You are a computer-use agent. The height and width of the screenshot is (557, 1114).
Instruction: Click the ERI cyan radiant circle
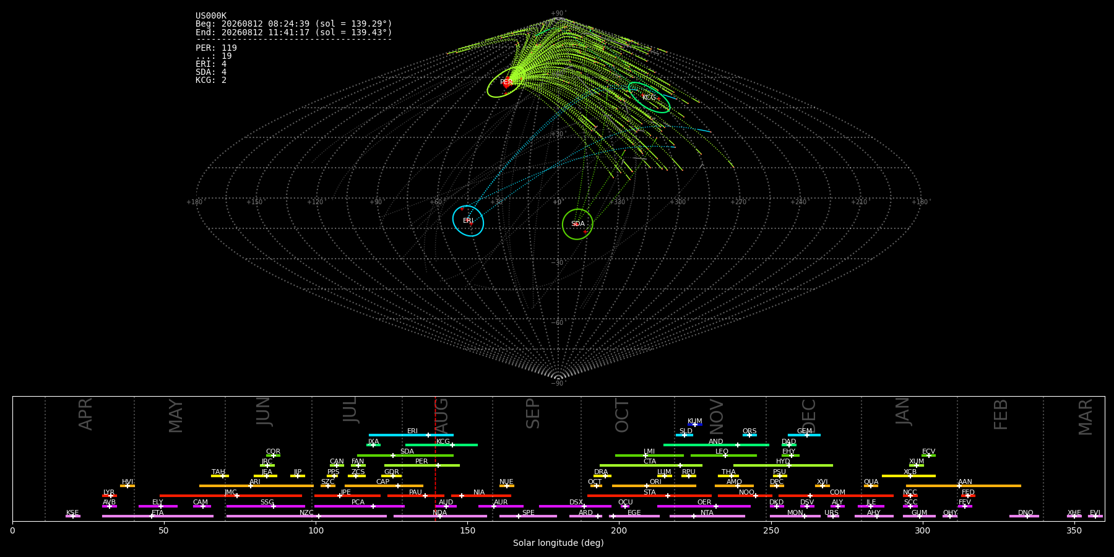coord(468,221)
